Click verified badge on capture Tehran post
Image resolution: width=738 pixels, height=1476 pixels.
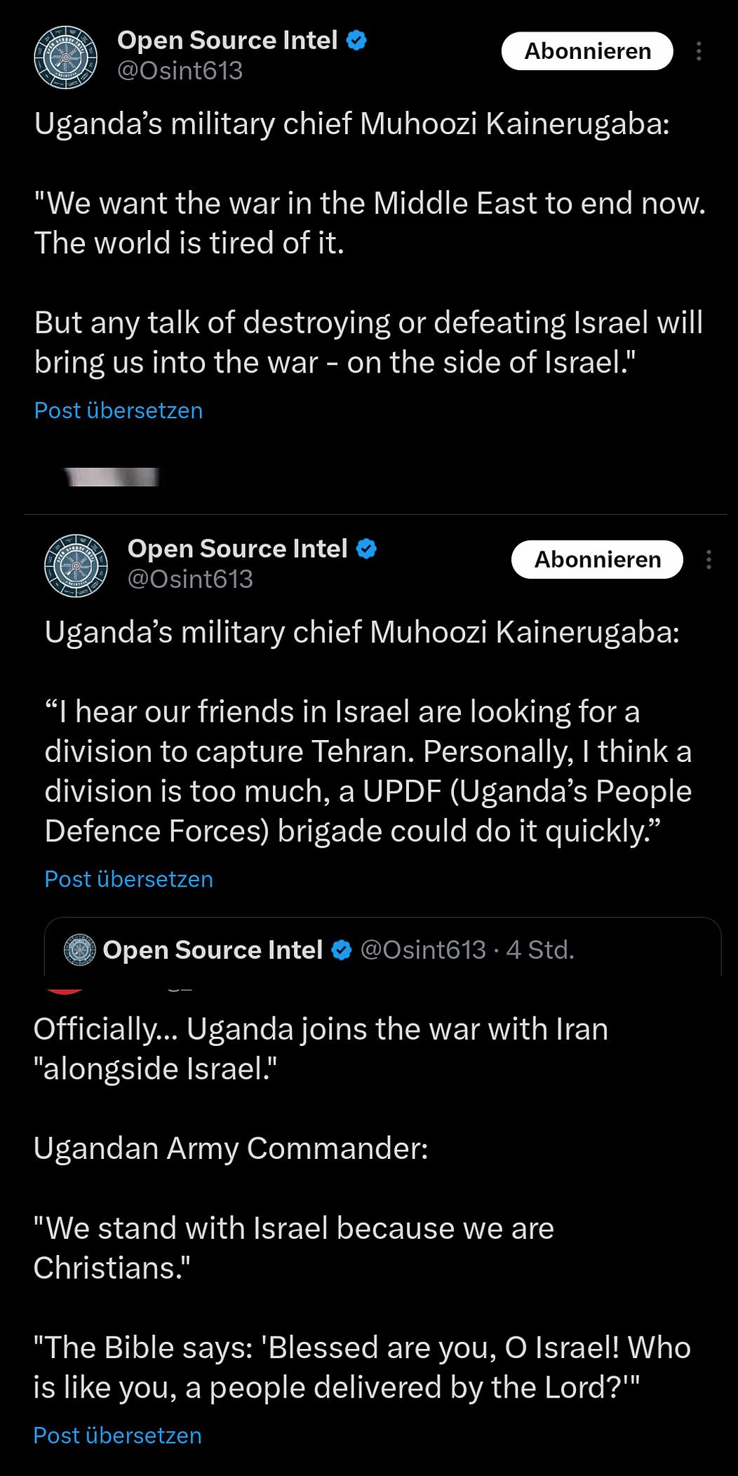(x=366, y=549)
